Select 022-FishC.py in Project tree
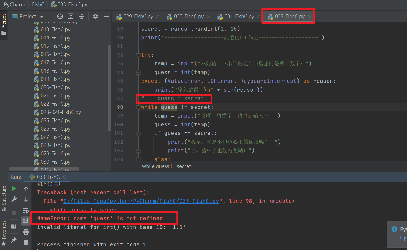 52,104
